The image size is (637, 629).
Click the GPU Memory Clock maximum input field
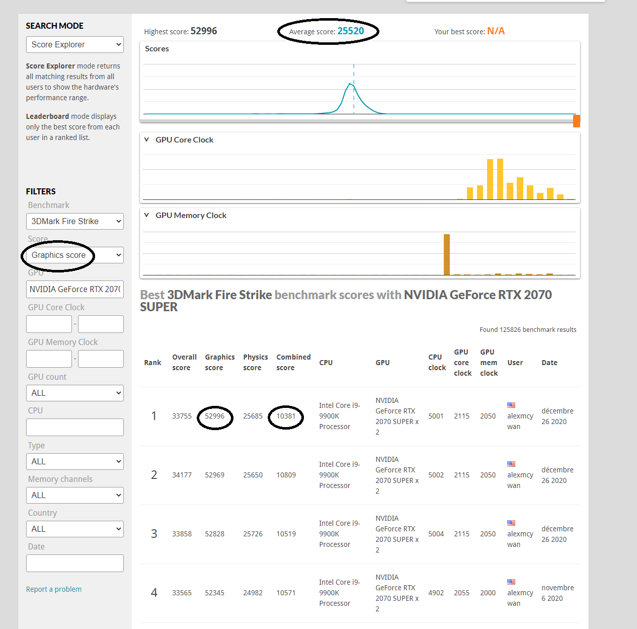pyautogui.click(x=101, y=359)
